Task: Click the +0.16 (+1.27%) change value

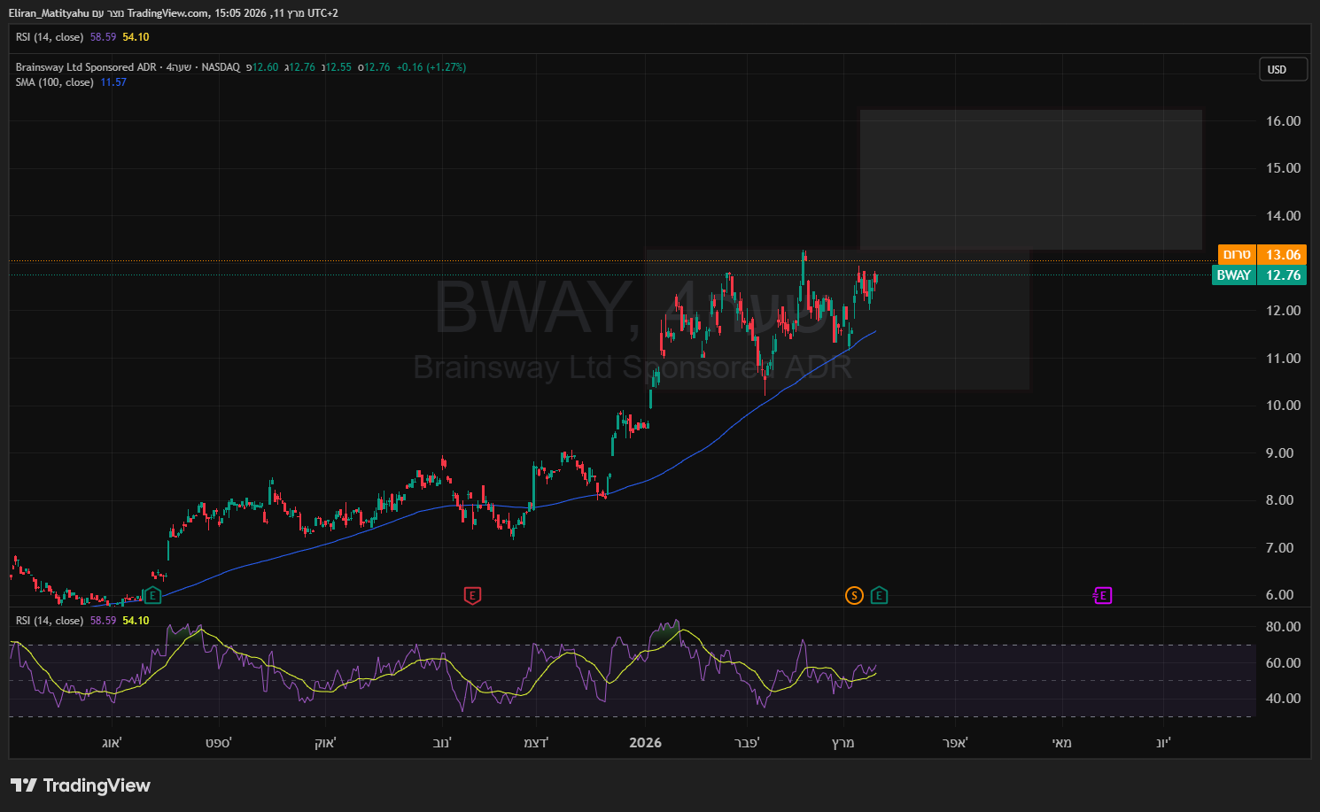Action: click(431, 67)
